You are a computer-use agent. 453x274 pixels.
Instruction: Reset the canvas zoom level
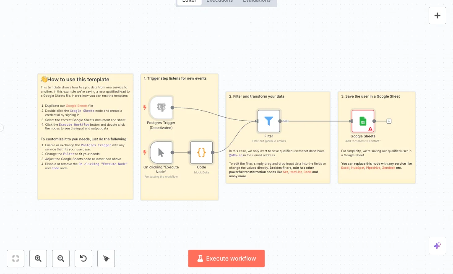(83, 258)
